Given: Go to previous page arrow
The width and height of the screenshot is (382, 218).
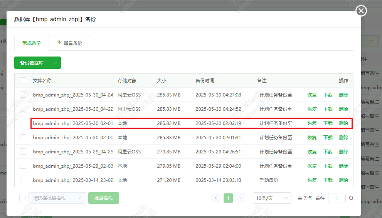Looking at the screenshot, I should click(216, 198).
